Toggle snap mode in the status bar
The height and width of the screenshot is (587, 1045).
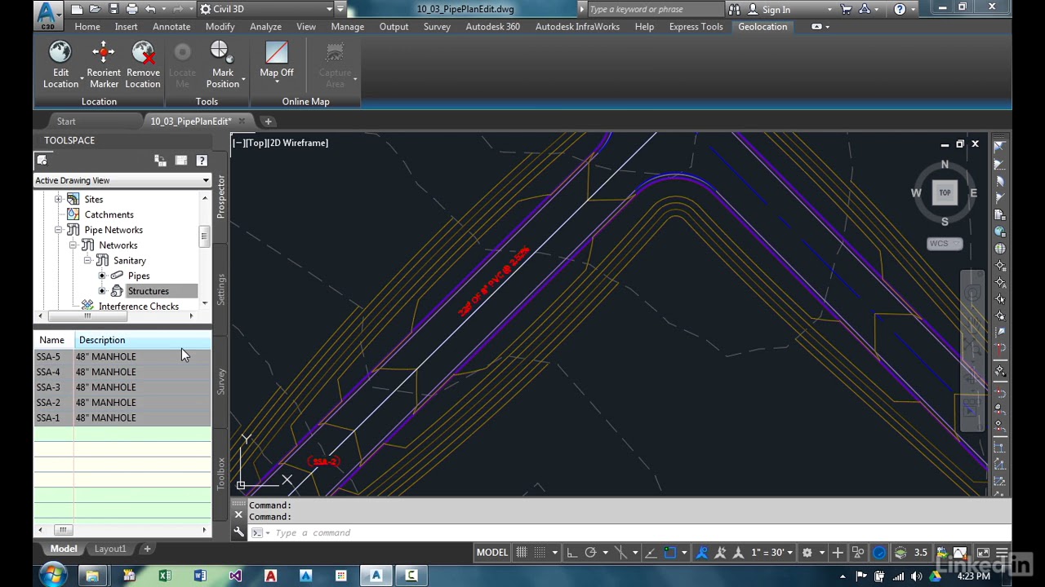pyautogui.click(x=539, y=553)
